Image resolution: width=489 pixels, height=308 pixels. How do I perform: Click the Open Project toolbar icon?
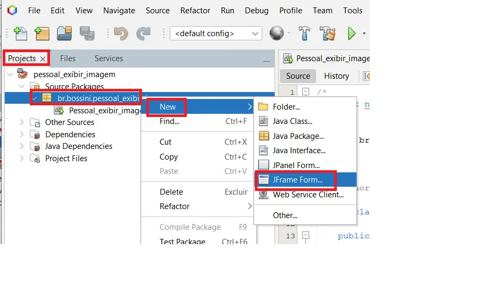[64, 34]
